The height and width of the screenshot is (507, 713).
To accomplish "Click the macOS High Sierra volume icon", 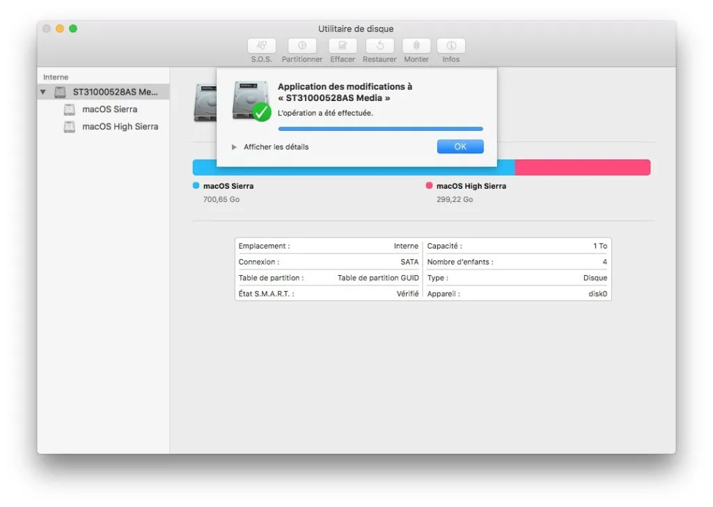I will [69, 127].
